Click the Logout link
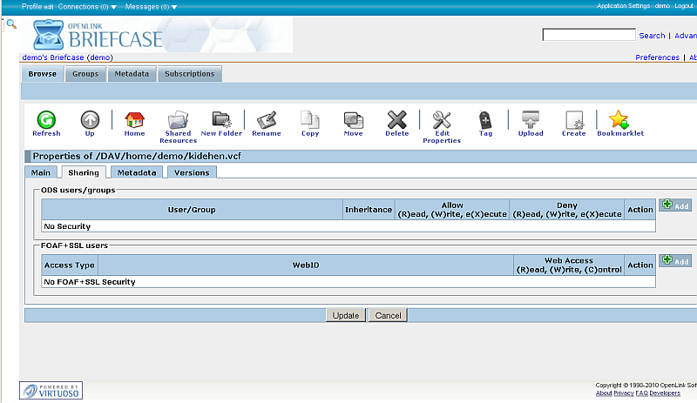Viewport: 697px width, 403px height. pos(683,6)
